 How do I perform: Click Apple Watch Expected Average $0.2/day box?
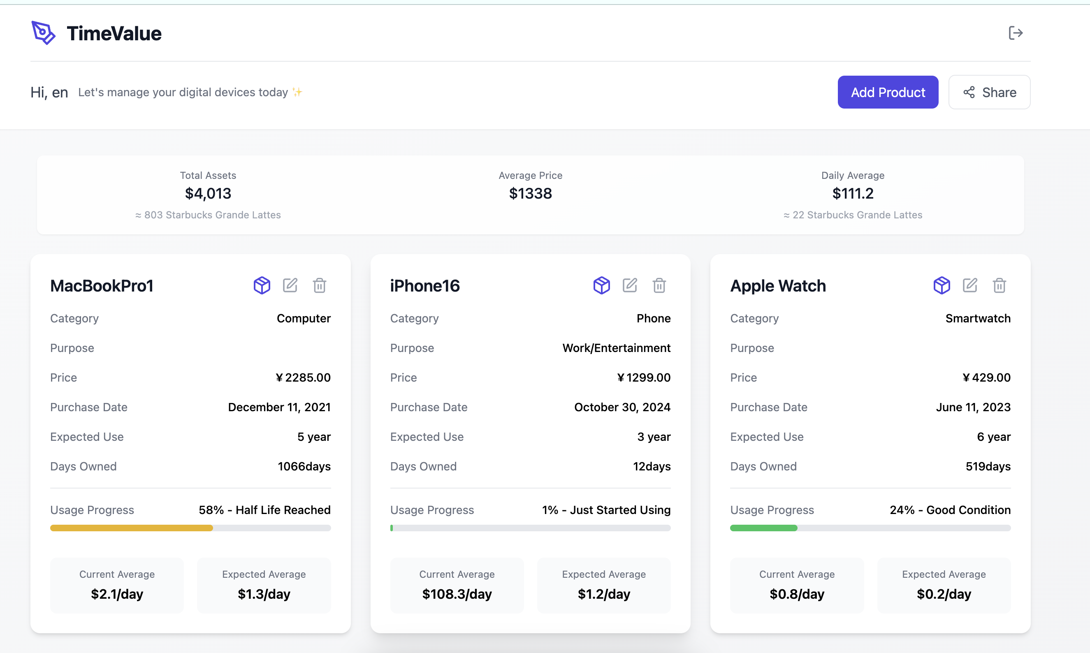(x=944, y=585)
